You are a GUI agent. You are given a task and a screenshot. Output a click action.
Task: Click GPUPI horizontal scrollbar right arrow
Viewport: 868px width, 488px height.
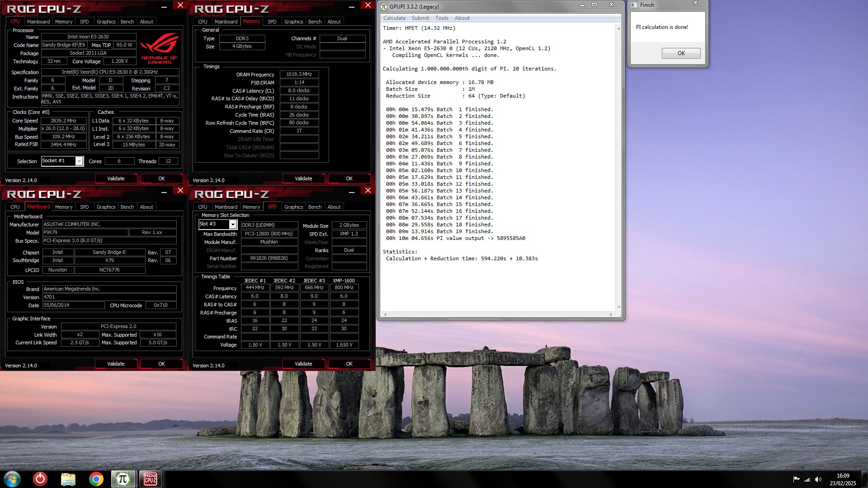(611, 314)
